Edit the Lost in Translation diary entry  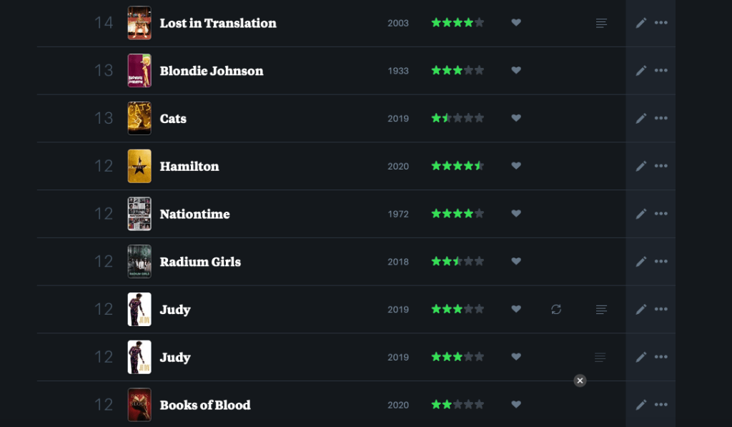(x=641, y=23)
